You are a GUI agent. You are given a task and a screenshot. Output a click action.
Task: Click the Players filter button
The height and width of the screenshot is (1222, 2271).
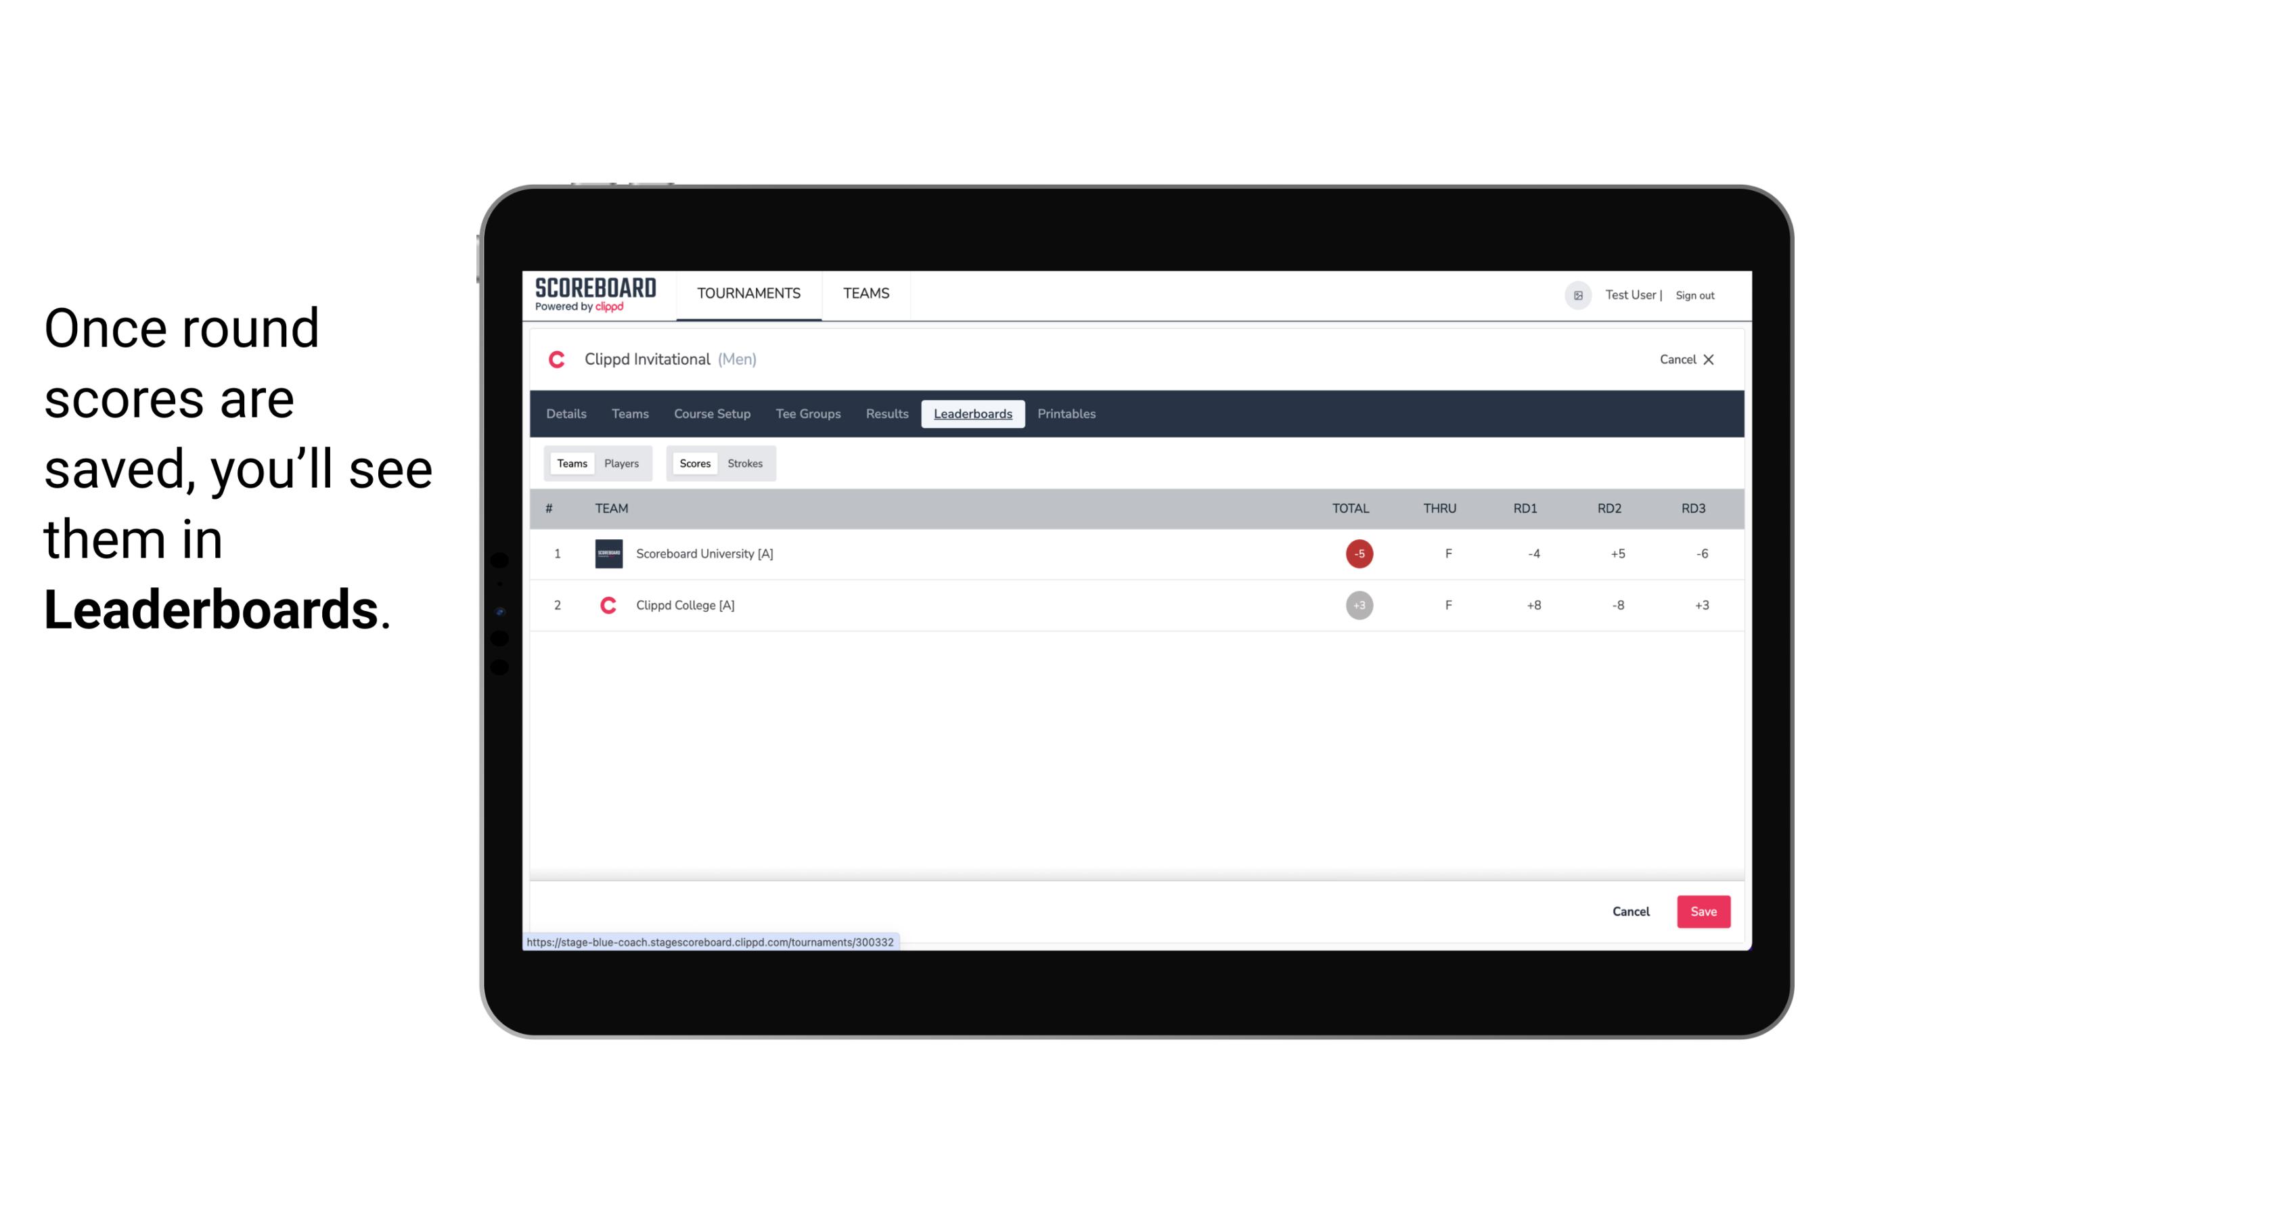point(622,463)
